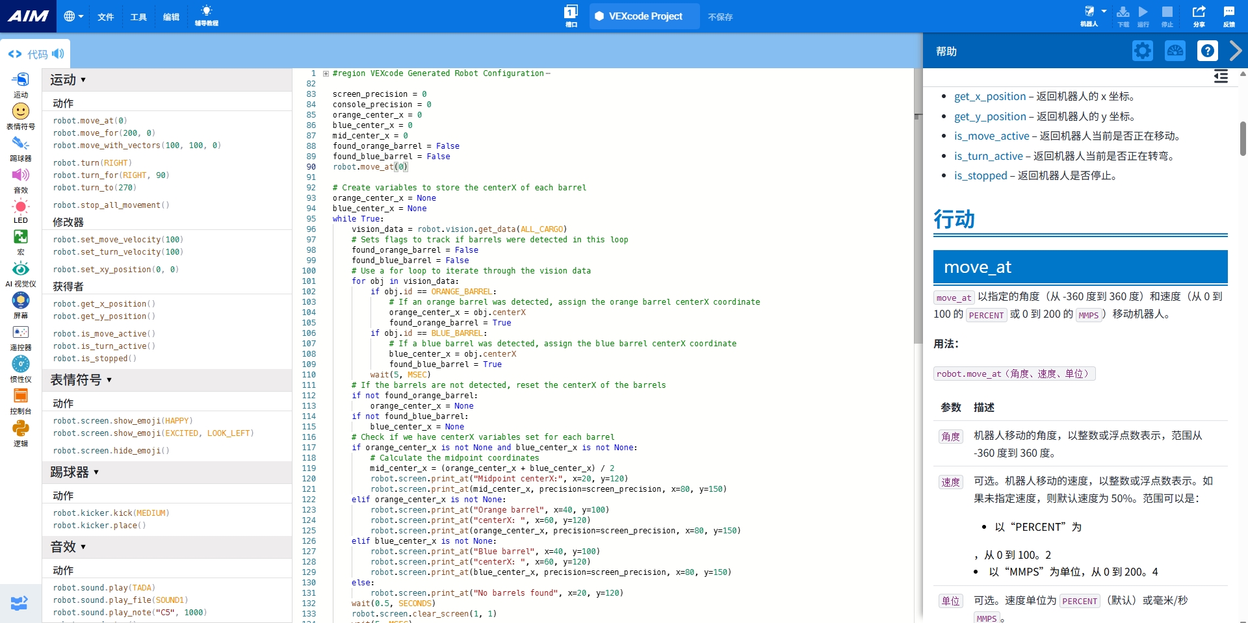This screenshot has height=623, width=1248.
Task: Select the AI 视觉仪 vision category icon
Action: point(21,274)
